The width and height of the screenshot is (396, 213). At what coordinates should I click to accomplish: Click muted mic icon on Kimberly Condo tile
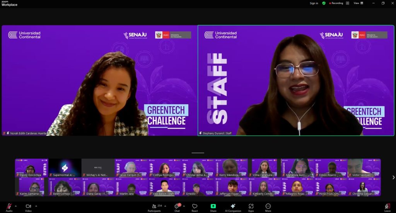[251, 194]
